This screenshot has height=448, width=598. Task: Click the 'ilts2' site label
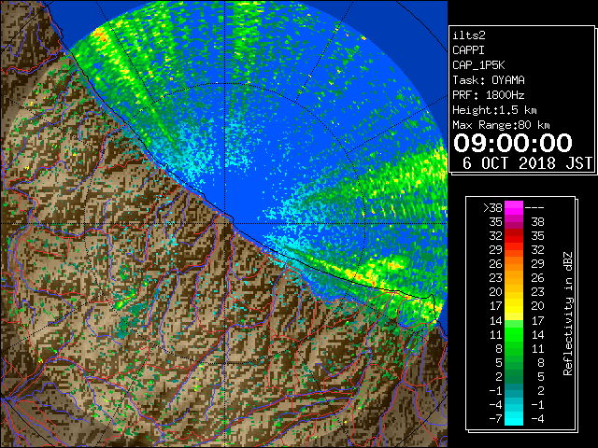point(469,35)
